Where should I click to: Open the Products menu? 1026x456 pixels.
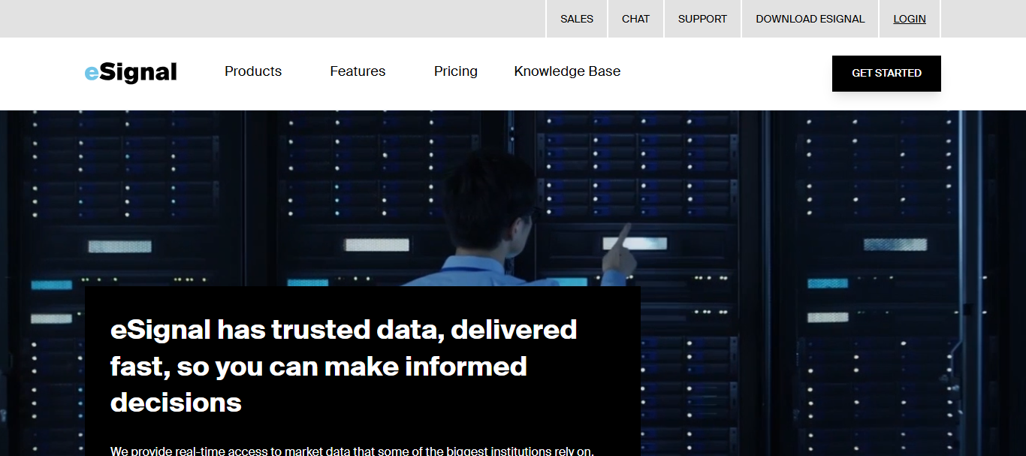(253, 71)
